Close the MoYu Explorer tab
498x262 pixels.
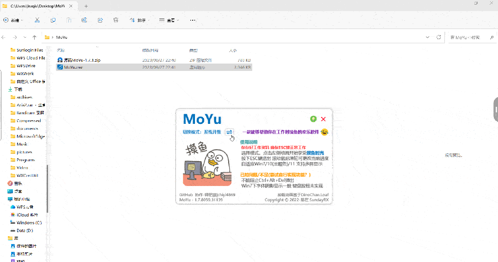coord(71,6)
